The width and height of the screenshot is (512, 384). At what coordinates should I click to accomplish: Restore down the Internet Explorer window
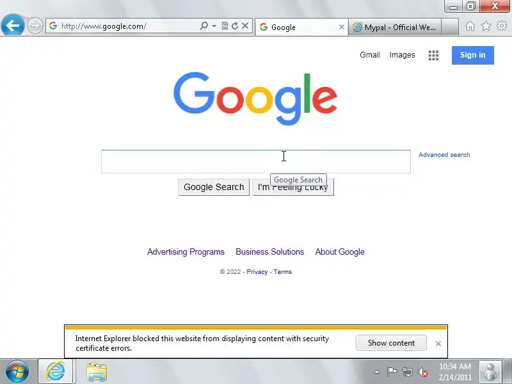[470, 6]
